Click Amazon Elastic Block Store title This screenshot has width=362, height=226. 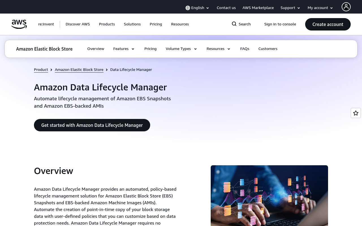coord(44,49)
